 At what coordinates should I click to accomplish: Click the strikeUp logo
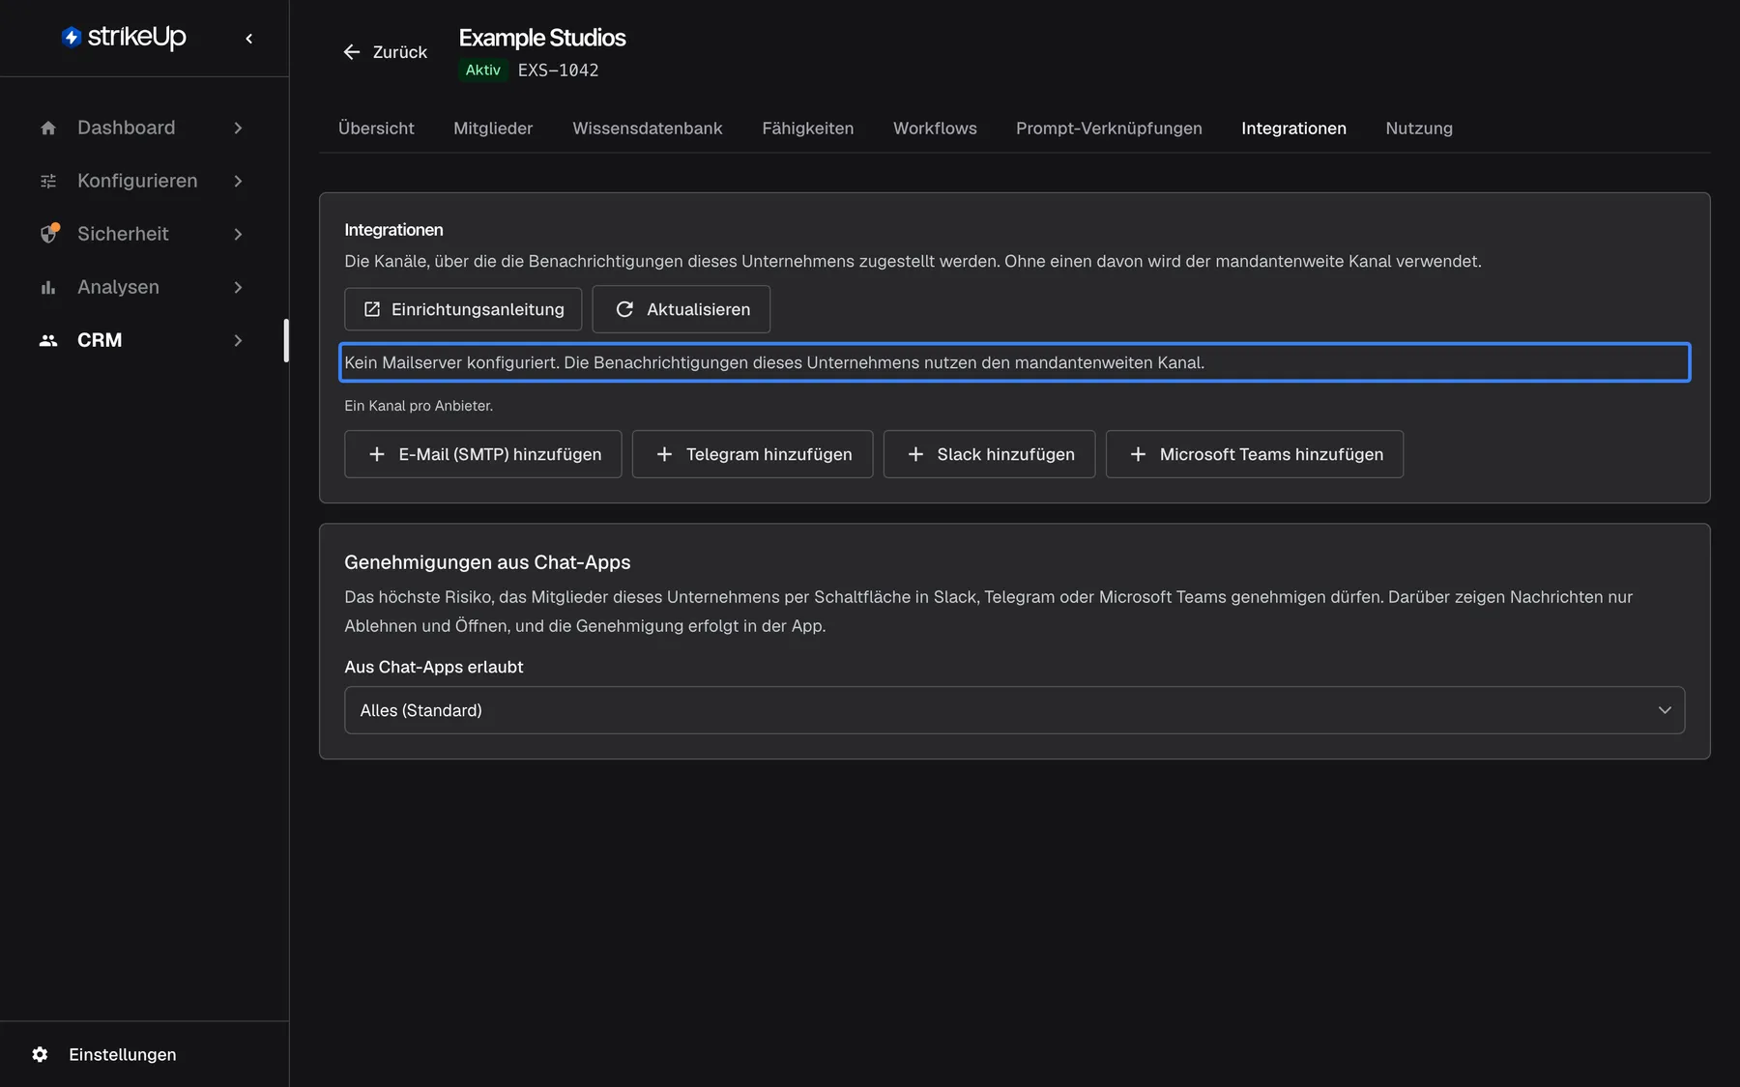pos(124,37)
